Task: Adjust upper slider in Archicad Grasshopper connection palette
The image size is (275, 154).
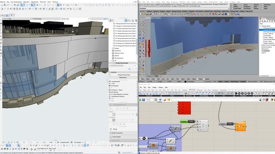Action: coord(125,114)
